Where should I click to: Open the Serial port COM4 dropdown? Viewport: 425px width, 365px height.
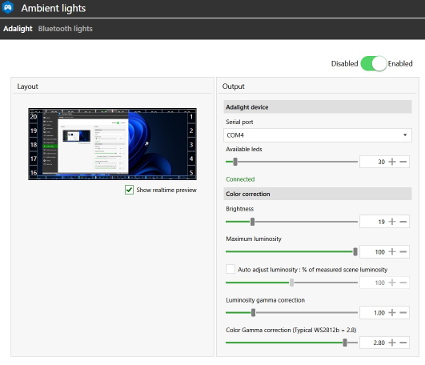pyautogui.click(x=318, y=135)
